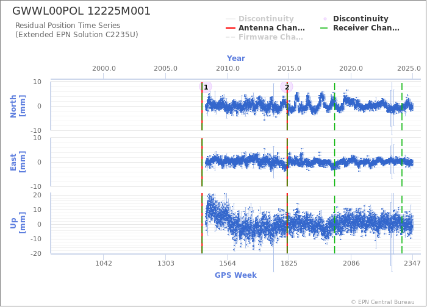Screen dimensions: 427x307
Task: Click the Up [mm] axis label
Action: pos(18,223)
